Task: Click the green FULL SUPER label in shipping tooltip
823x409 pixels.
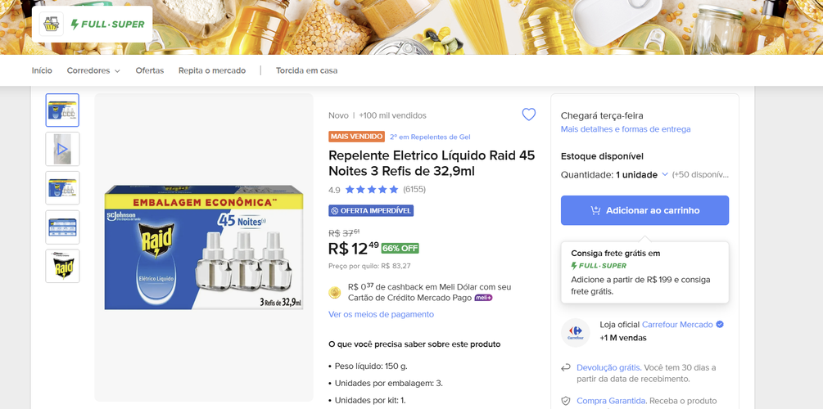Action: click(x=599, y=266)
